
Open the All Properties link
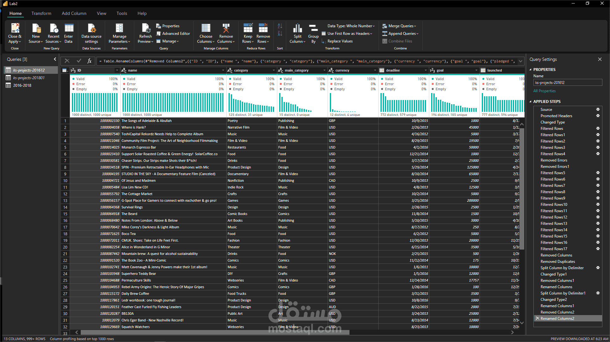pyautogui.click(x=544, y=91)
